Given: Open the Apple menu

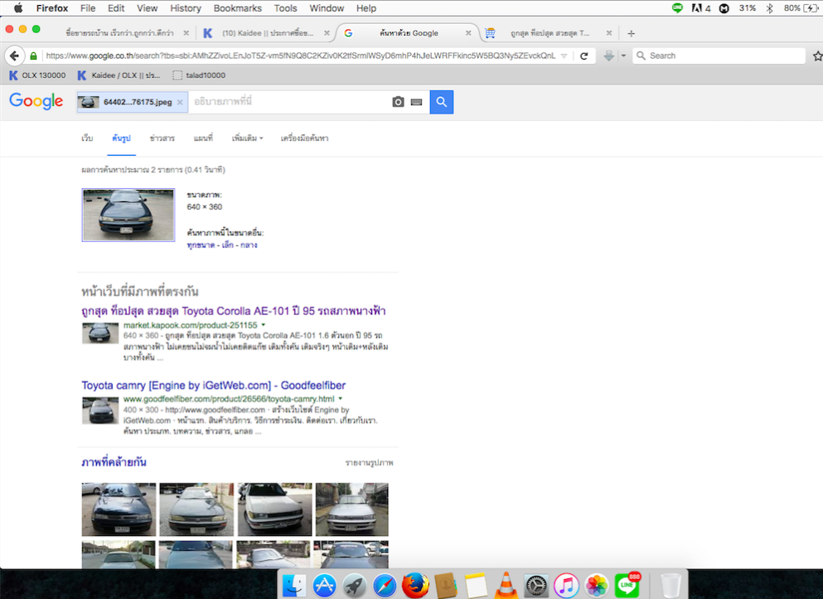Looking at the screenshot, I should coord(18,8).
